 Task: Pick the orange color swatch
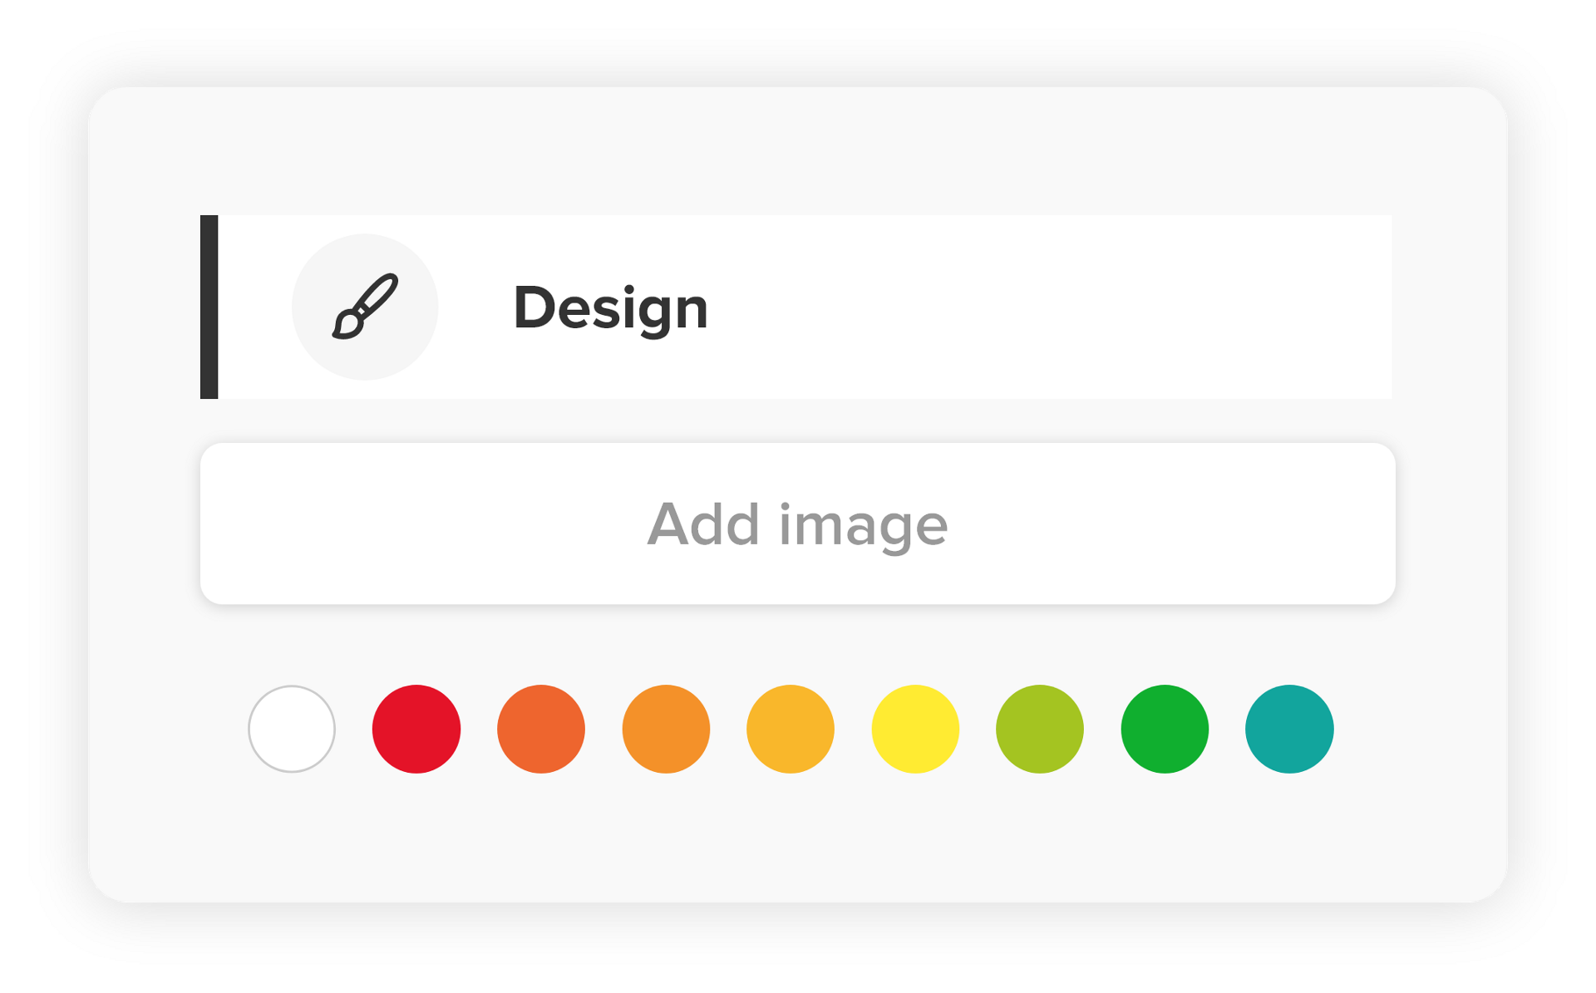tap(666, 729)
